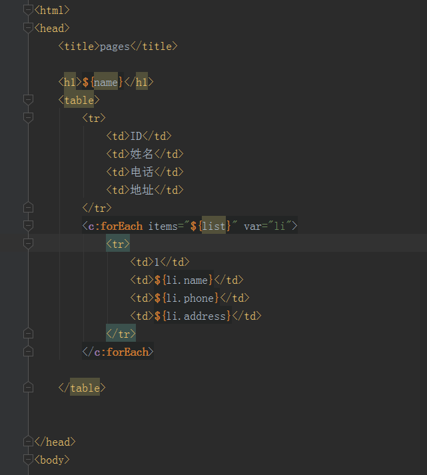Collapse the opening table tag fold marker
The height and width of the screenshot is (475, 427).
(28, 100)
